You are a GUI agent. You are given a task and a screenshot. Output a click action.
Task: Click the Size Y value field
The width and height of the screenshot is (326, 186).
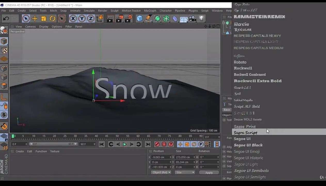[185, 162]
